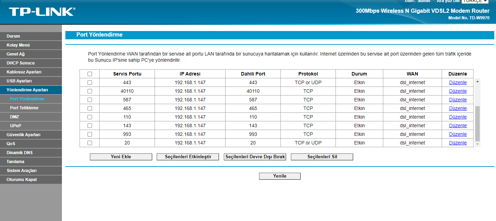This screenshot has height=221, width=496.
Task: Click Düzenle for port 143
Action: point(458,125)
